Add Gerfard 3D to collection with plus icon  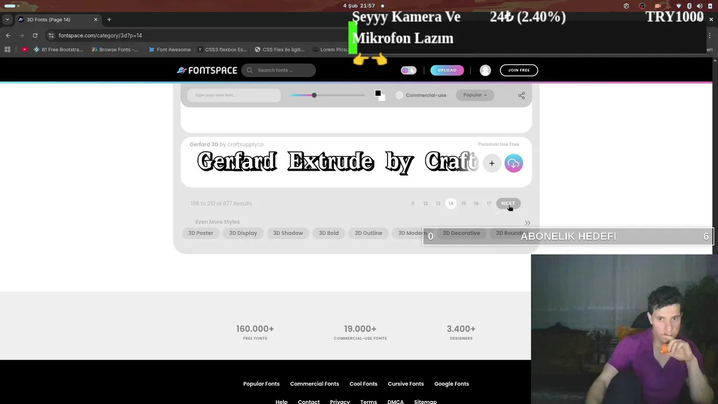click(x=492, y=163)
